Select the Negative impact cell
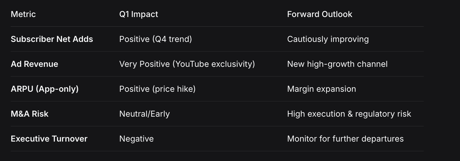Viewport: 460px width, 161px height. click(136, 139)
